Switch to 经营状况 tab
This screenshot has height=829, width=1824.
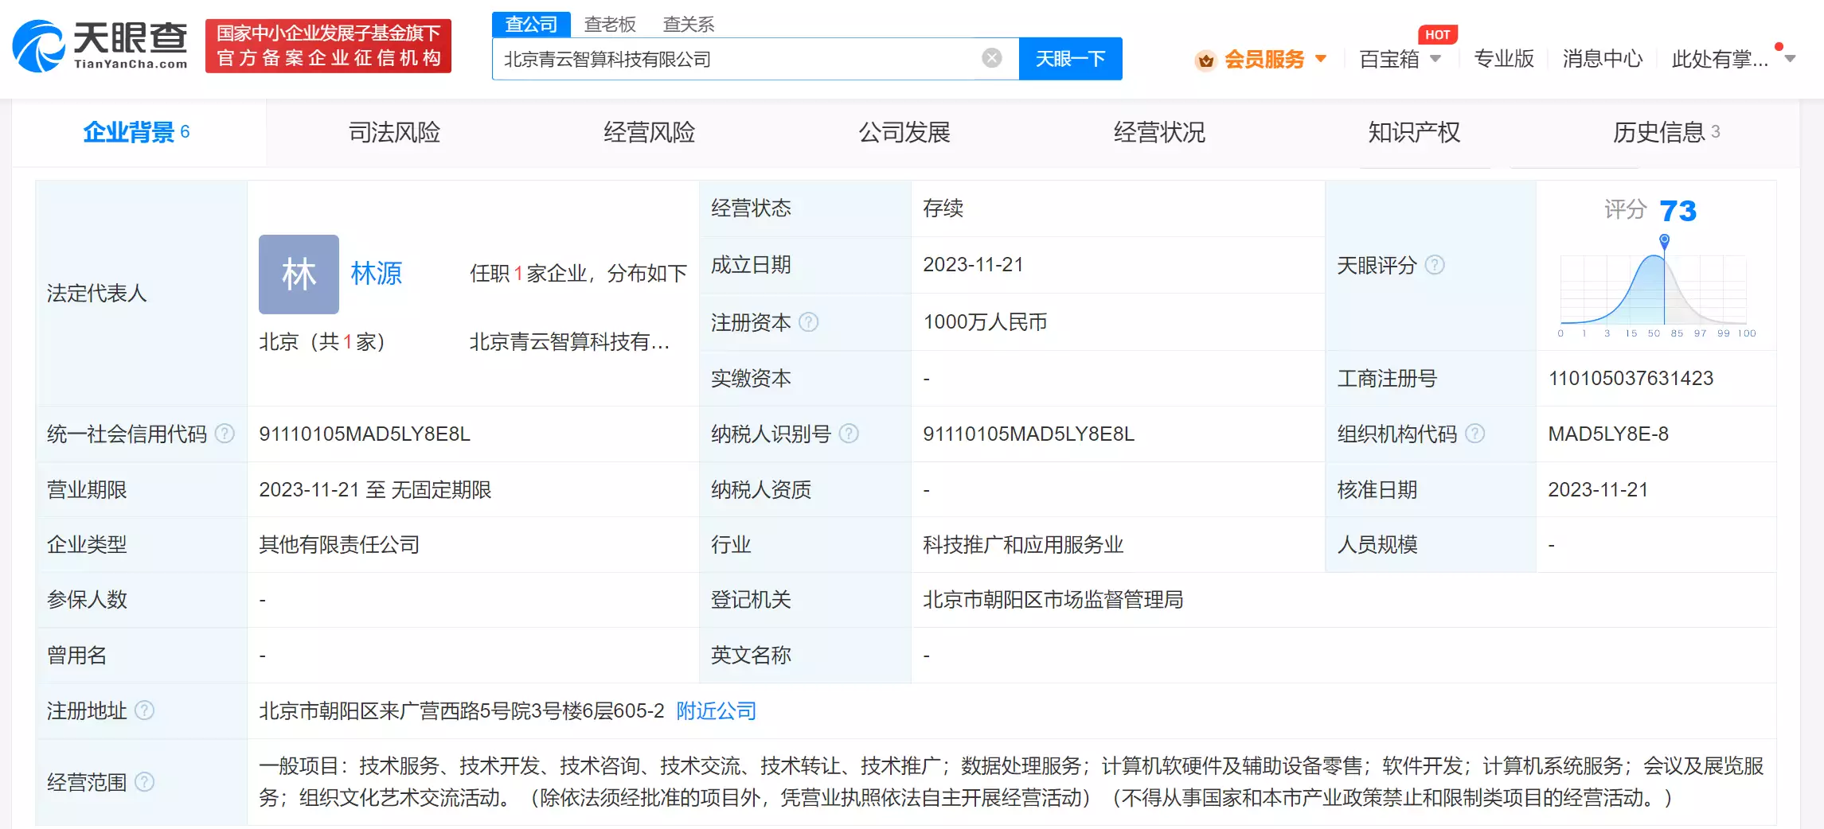(x=1159, y=132)
